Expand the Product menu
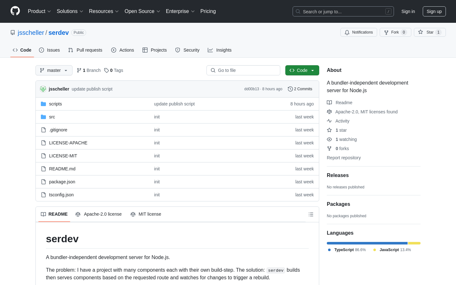The image size is (456, 285). 39,11
